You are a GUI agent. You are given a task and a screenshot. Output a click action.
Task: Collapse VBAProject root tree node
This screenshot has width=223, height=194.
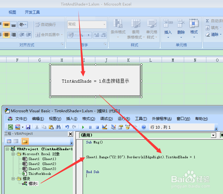(7, 149)
